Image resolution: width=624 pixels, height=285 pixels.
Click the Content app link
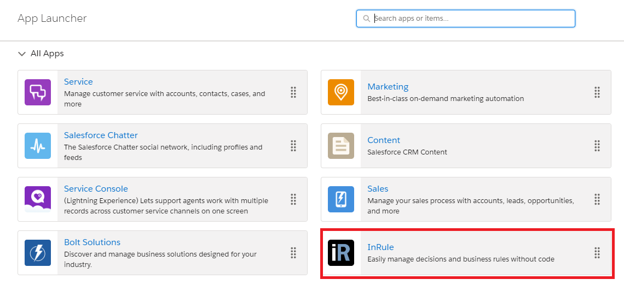(x=384, y=140)
